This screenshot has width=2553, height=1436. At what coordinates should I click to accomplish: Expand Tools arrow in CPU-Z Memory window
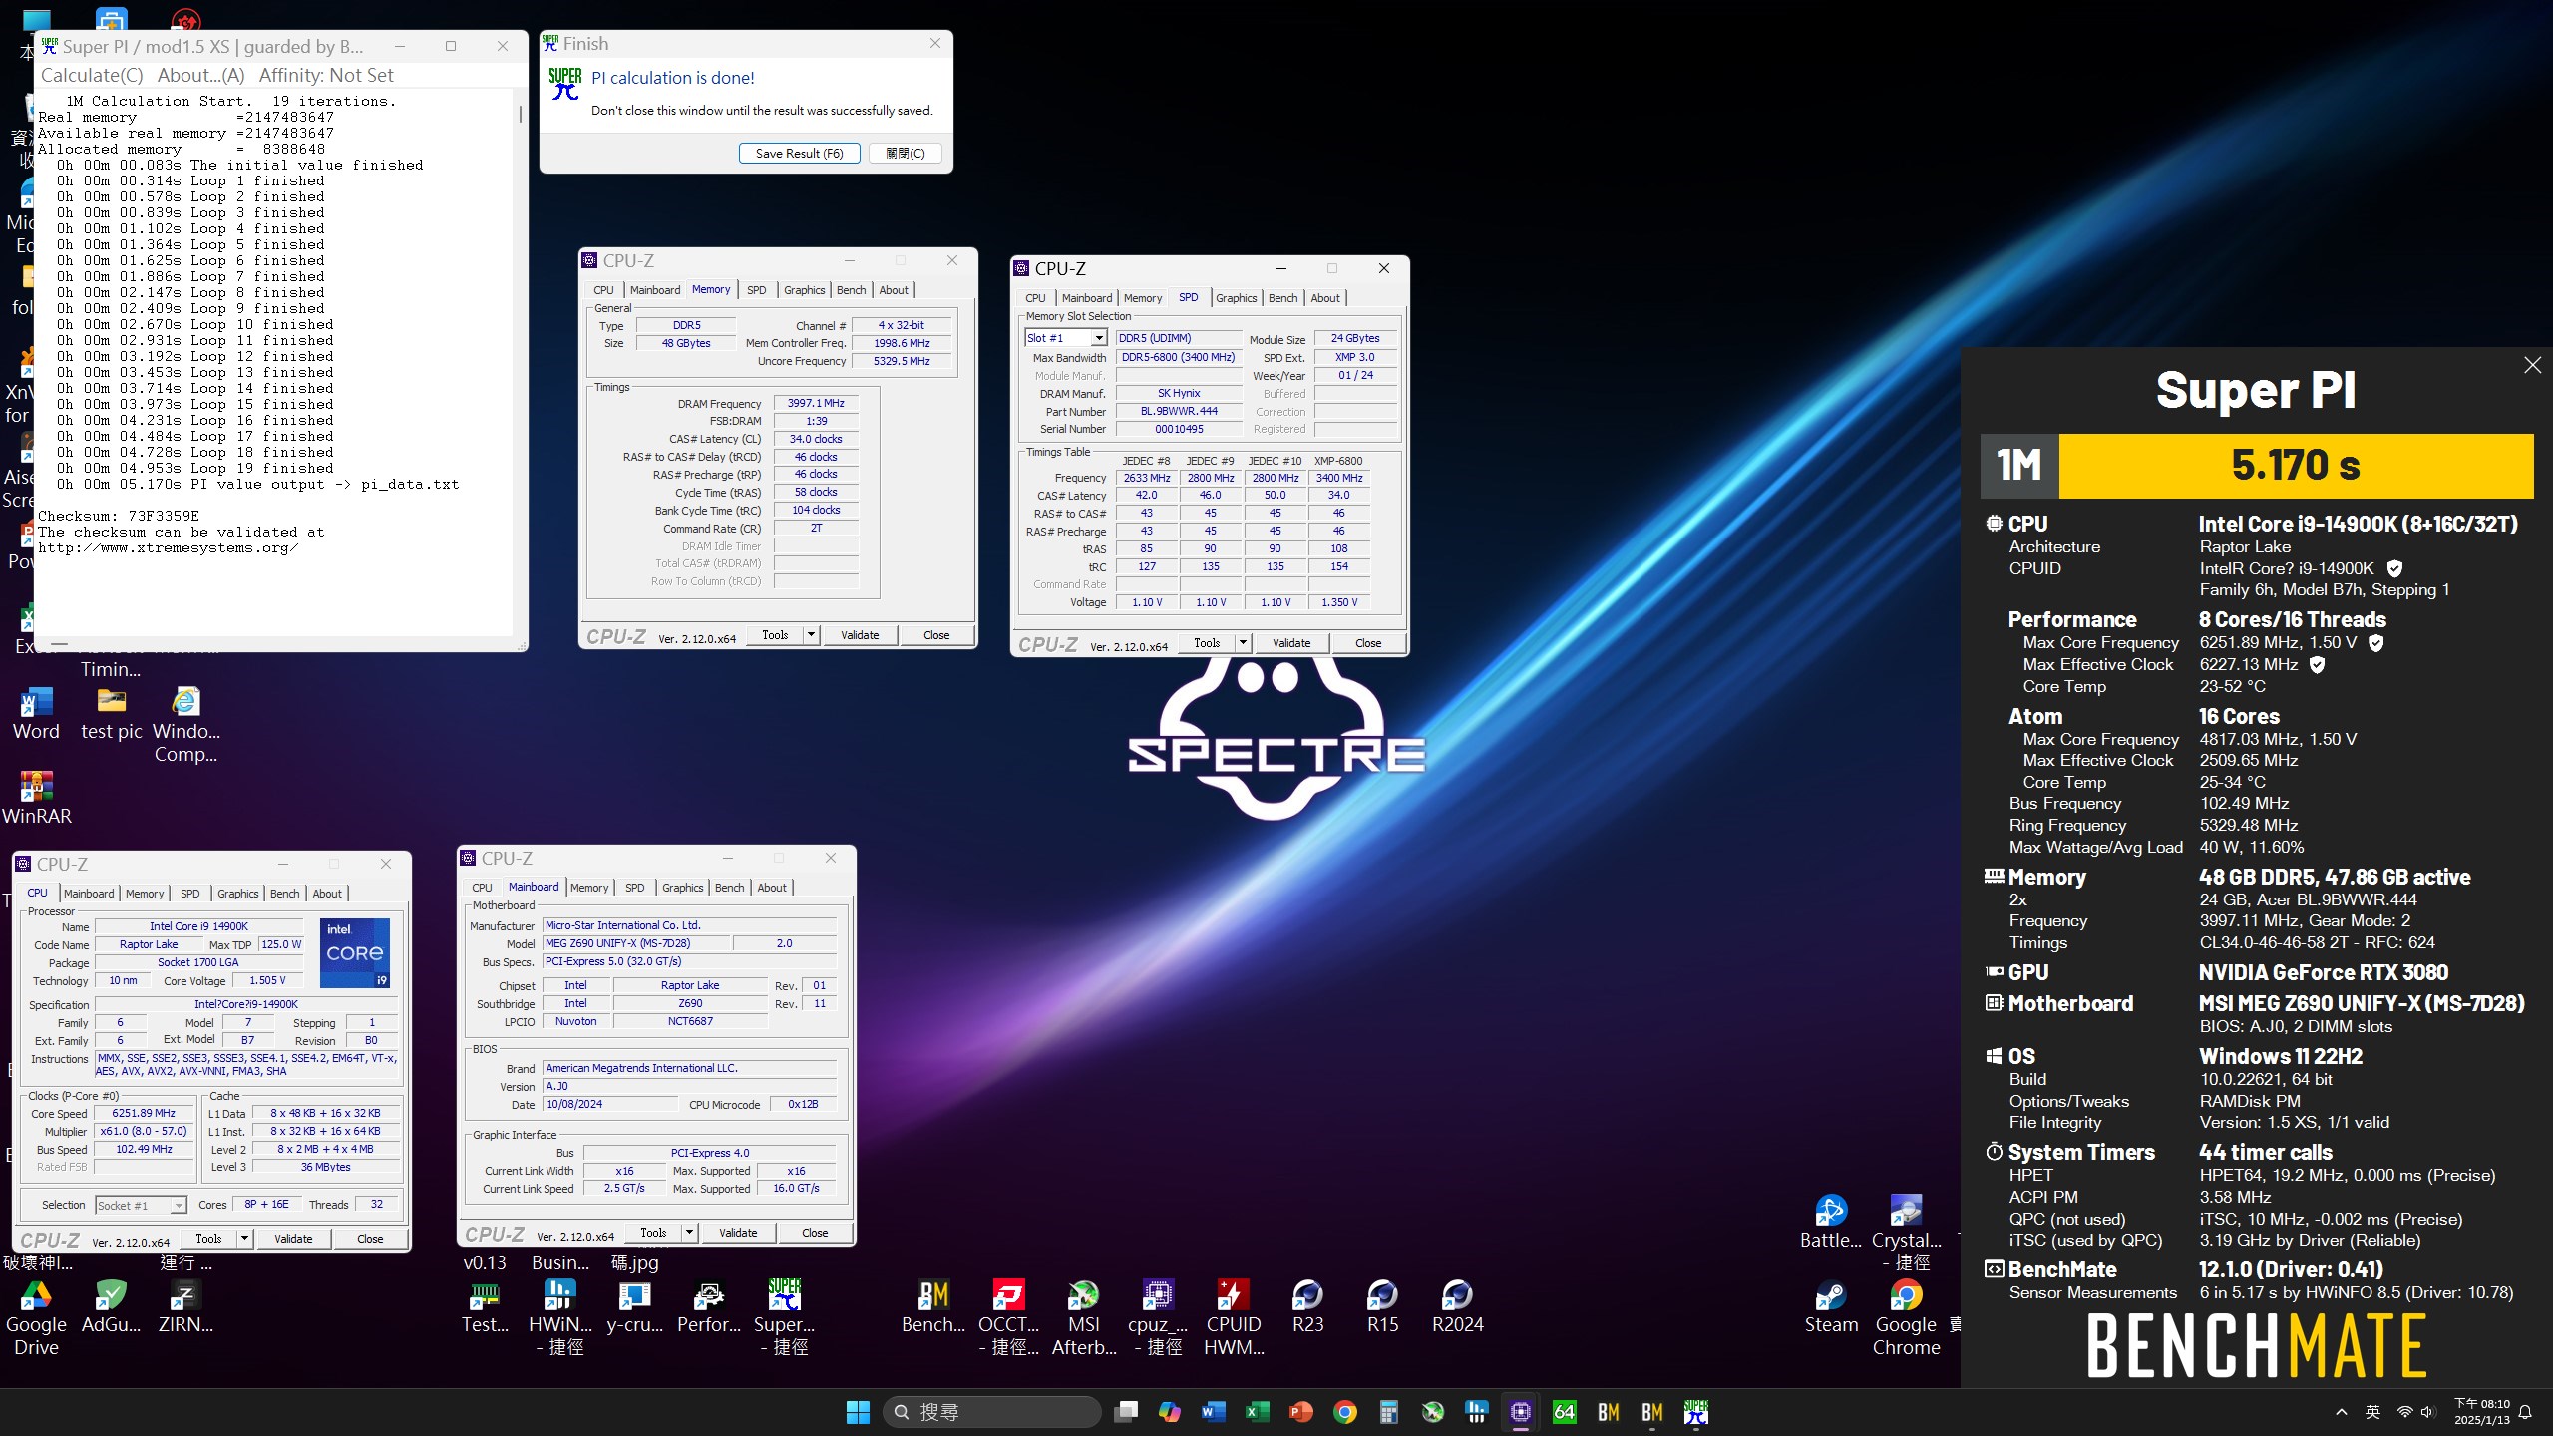[811, 635]
